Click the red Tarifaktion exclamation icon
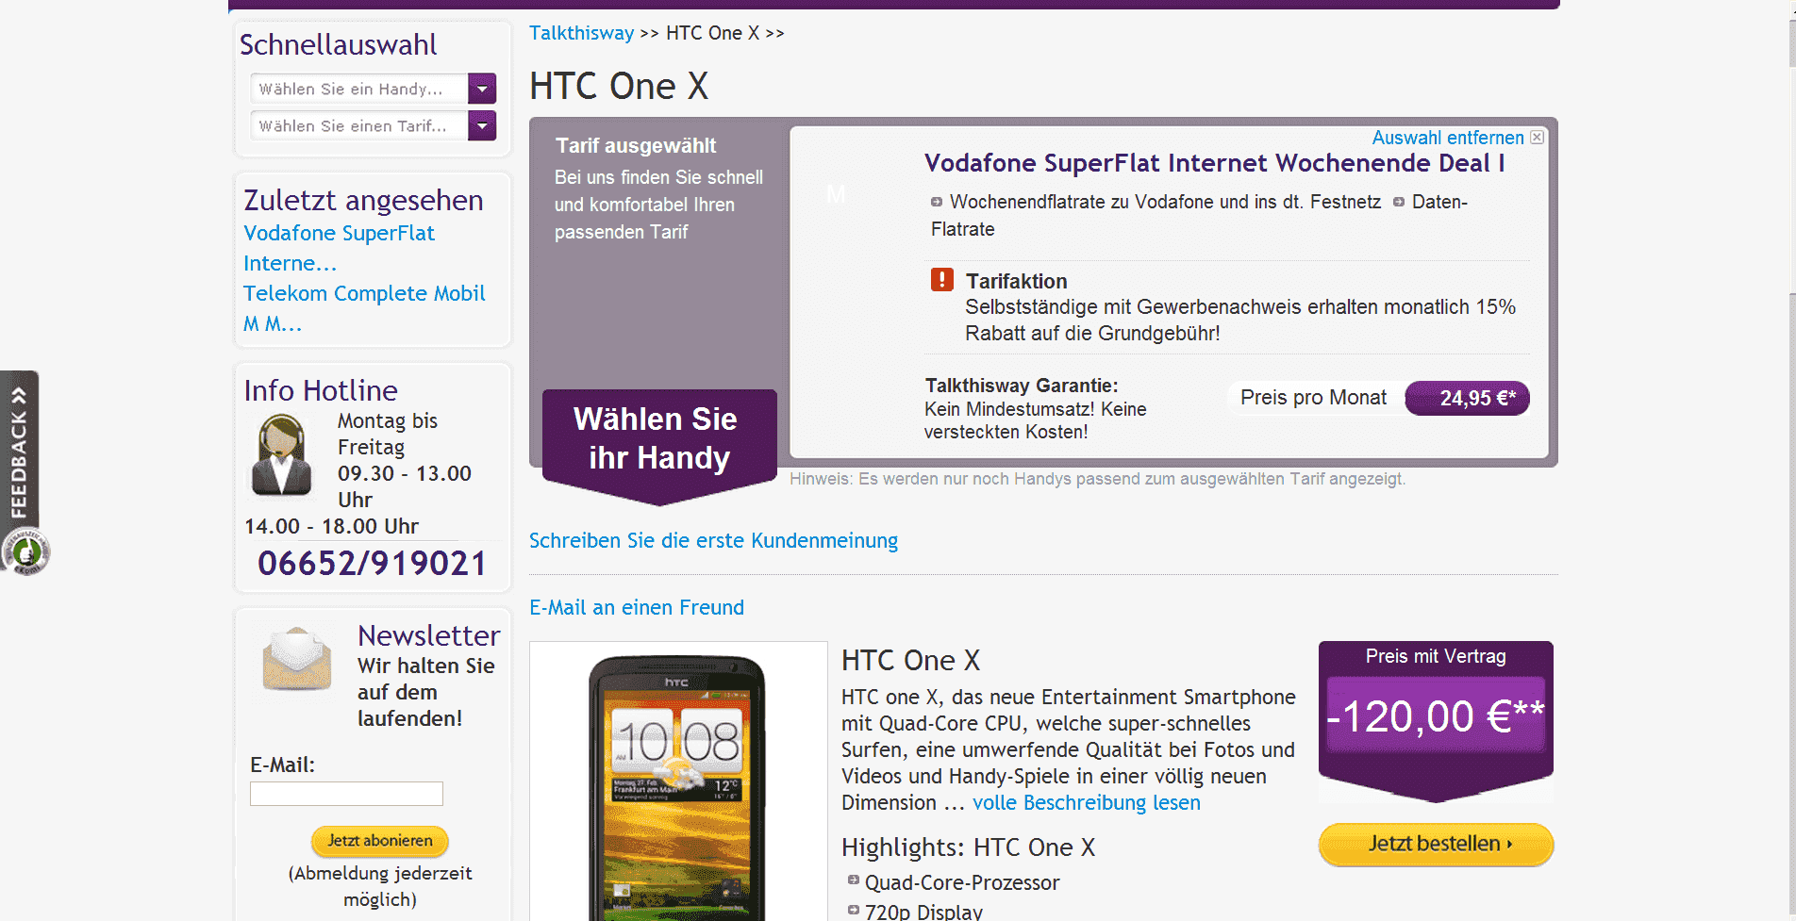 (x=942, y=280)
